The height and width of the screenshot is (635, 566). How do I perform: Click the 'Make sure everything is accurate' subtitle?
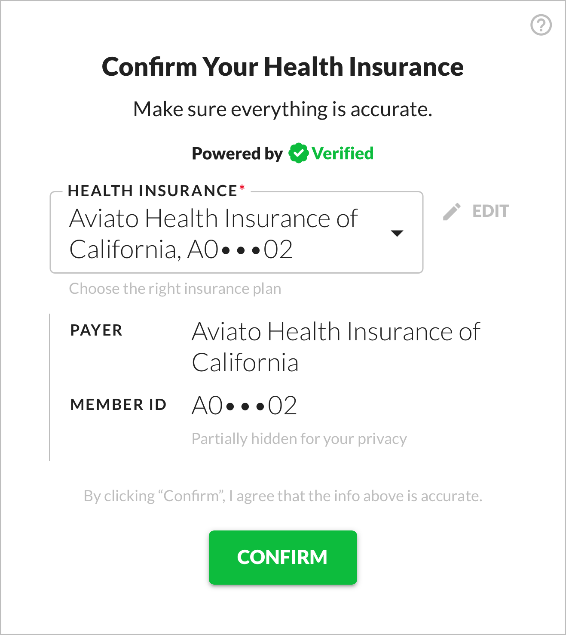283,109
